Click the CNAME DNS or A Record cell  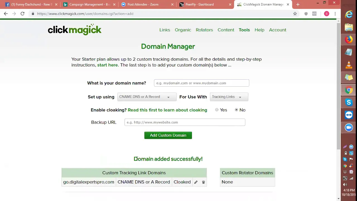[144, 182]
